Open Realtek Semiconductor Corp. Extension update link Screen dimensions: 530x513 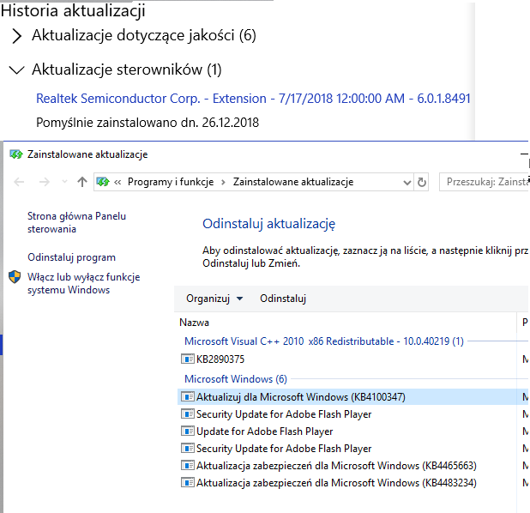(253, 99)
